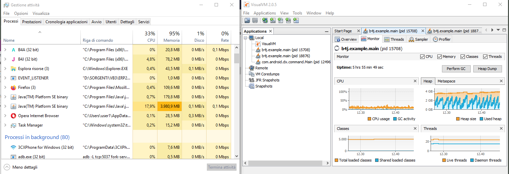
Task: Click the last VisualVM toolbar icon
Action: 296,21
